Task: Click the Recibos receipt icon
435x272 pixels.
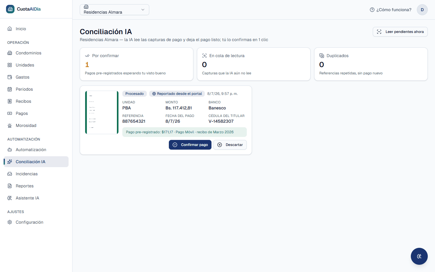Action: pyautogui.click(x=10, y=101)
